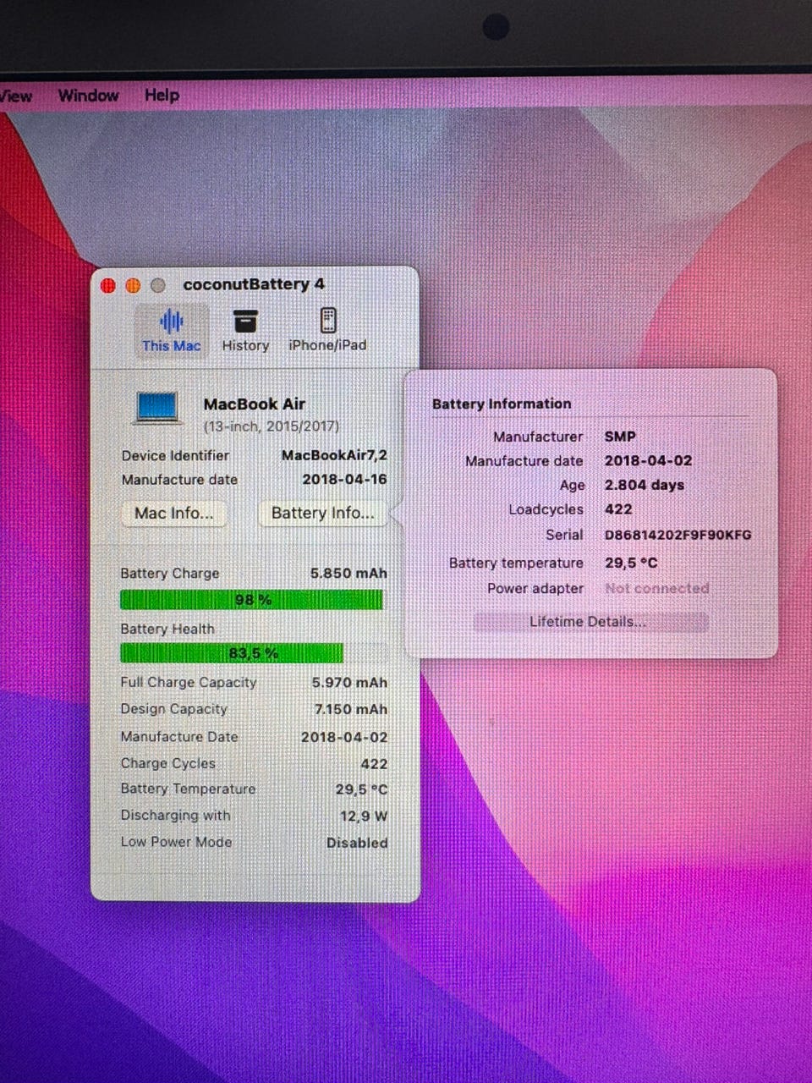Click the Design Capacity 7.150 mAh value
This screenshot has width=812, height=1083.
[x=350, y=709]
